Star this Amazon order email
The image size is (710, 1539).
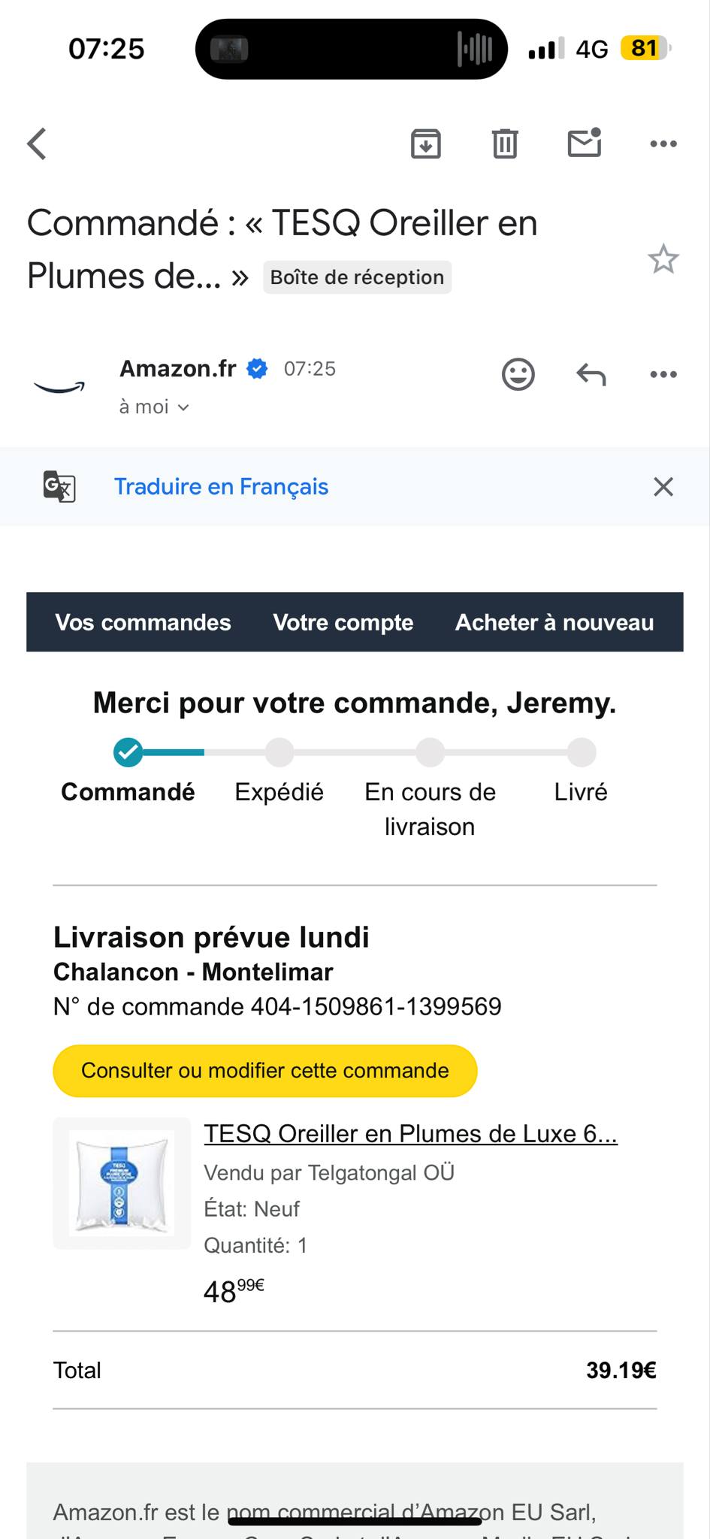663,259
